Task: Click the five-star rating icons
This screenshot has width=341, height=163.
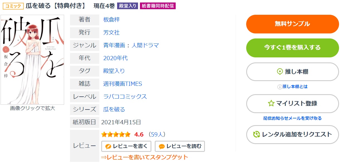Action: pyautogui.click(x=116, y=135)
